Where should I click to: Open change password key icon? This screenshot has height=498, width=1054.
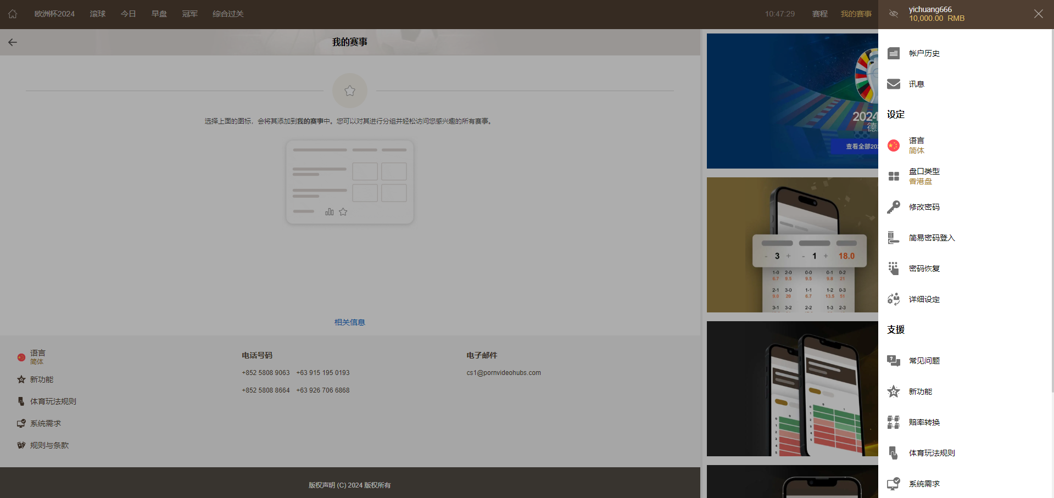(x=894, y=207)
